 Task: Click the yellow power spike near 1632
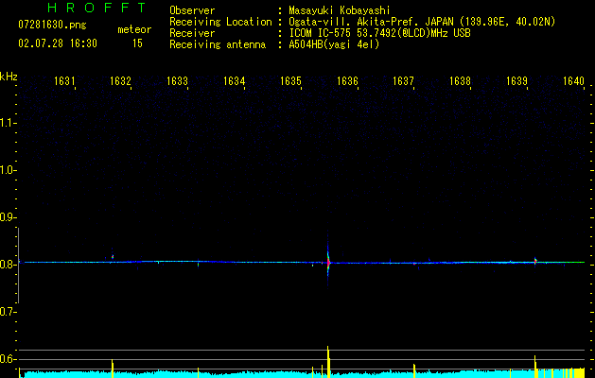[113, 369]
